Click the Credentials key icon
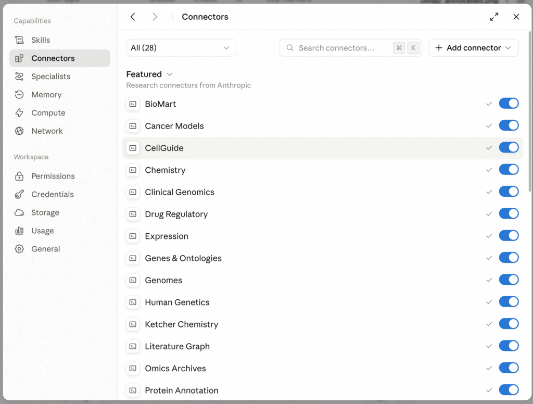The image size is (533, 404). point(19,194)
